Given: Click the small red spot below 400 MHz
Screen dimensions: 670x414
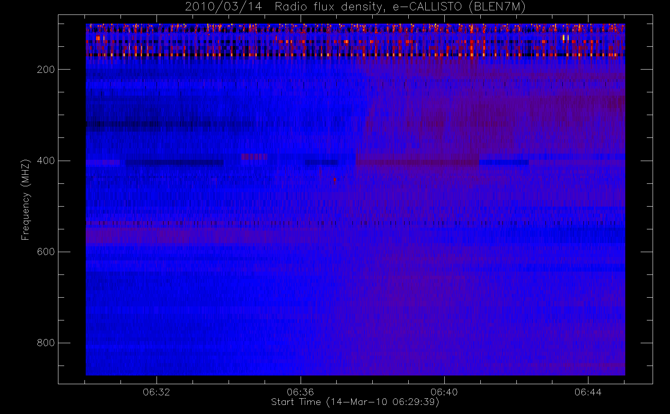Looking at the screenshot, I should pyautogui.click(x=335, y=180).
